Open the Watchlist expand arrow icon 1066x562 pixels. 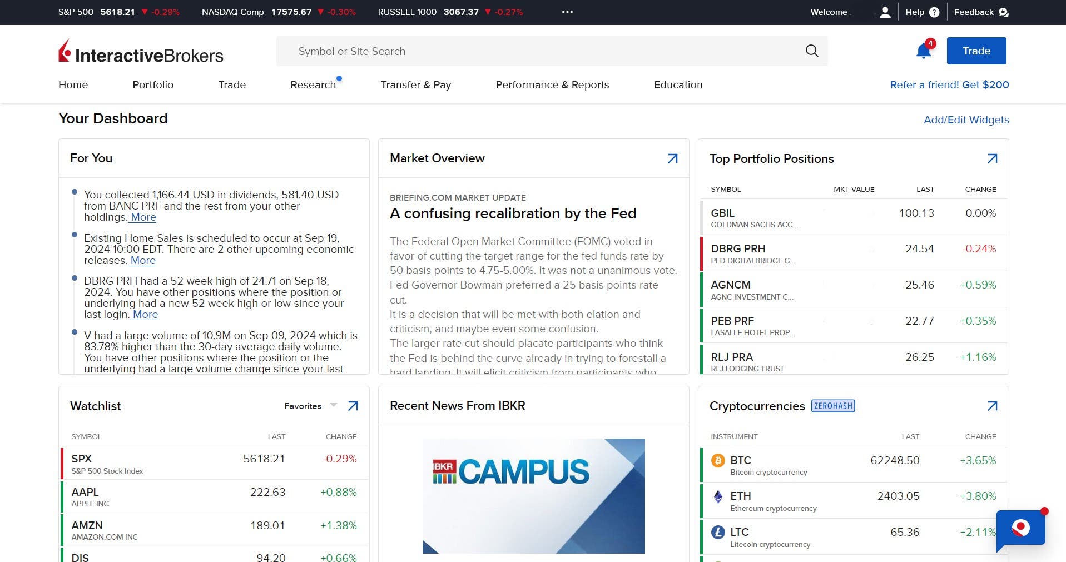353,406
